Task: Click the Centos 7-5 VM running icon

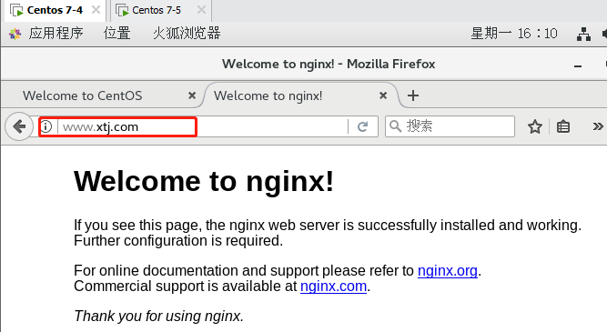Action: tap(122, 10)
